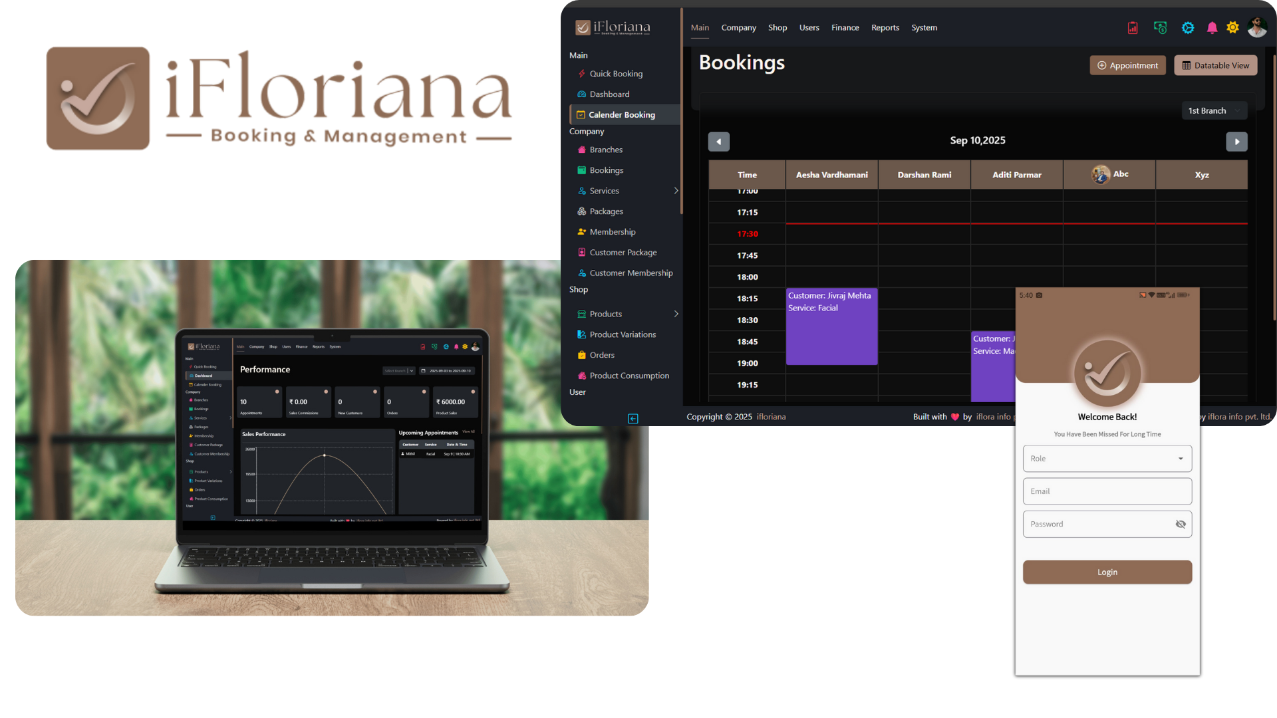Click the yellow theme sun icon
Image resolution: width=1277 pixels, height=718 pixels.
(1232, 28)
